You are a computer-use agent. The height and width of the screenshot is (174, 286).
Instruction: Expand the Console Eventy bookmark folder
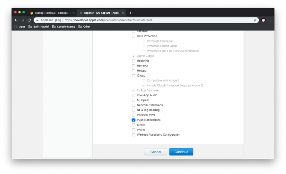click(x=64, y=27)
